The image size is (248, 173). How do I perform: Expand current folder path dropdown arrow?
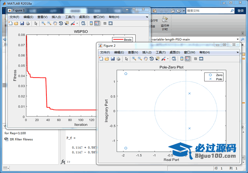pyautogui.click(x=238, y=39)
